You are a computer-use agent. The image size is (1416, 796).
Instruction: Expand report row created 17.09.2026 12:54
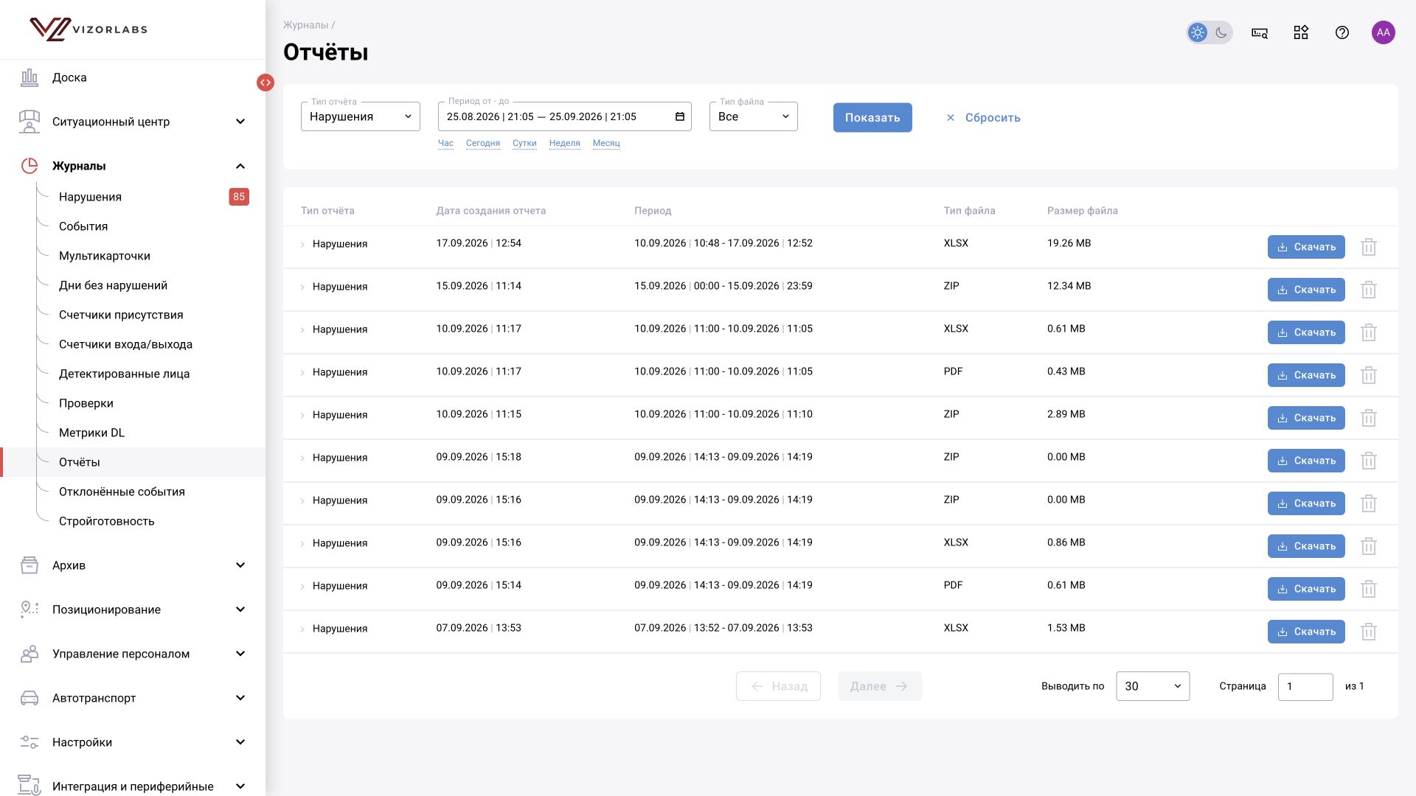tap(302, 244)
